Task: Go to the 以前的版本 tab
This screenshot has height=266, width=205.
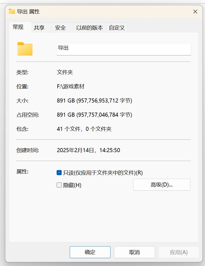Action: pos(89,28)
